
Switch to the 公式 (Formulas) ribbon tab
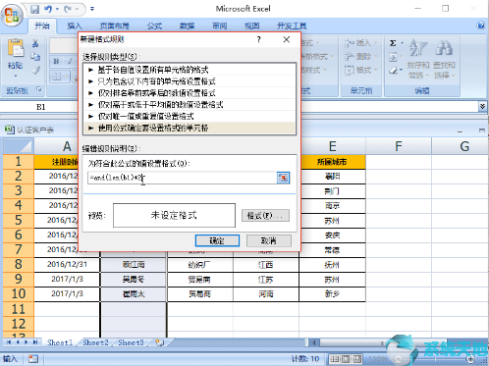(x=154, y=26)
